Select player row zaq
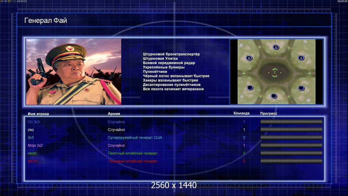Viewport: 348px width, 196px height. [x=174, y=130]
